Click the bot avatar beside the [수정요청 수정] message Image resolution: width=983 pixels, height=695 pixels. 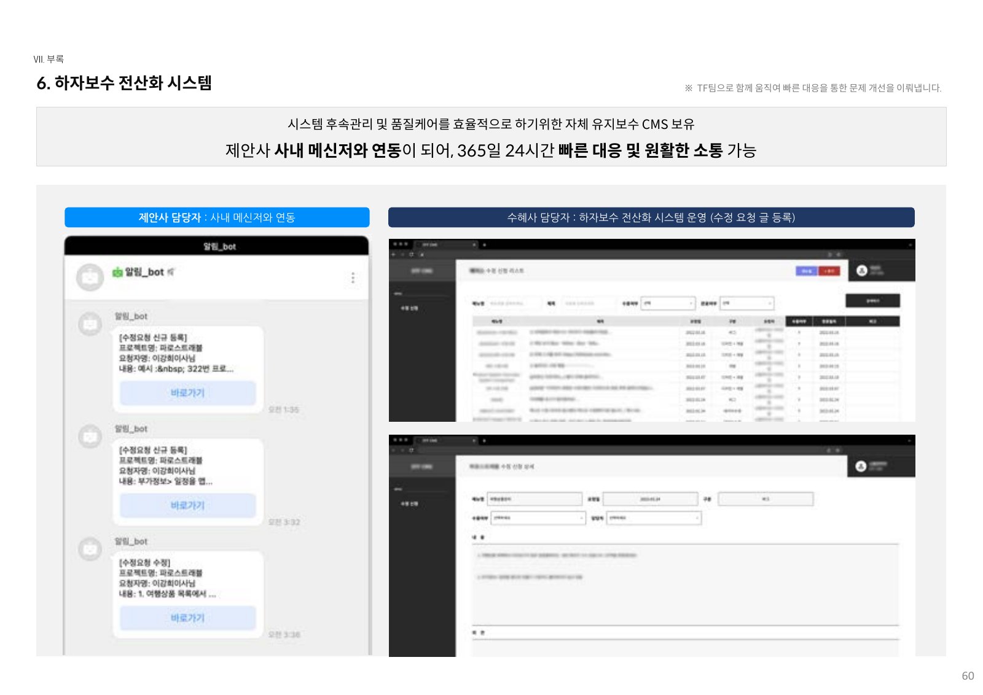coord(90,549)
